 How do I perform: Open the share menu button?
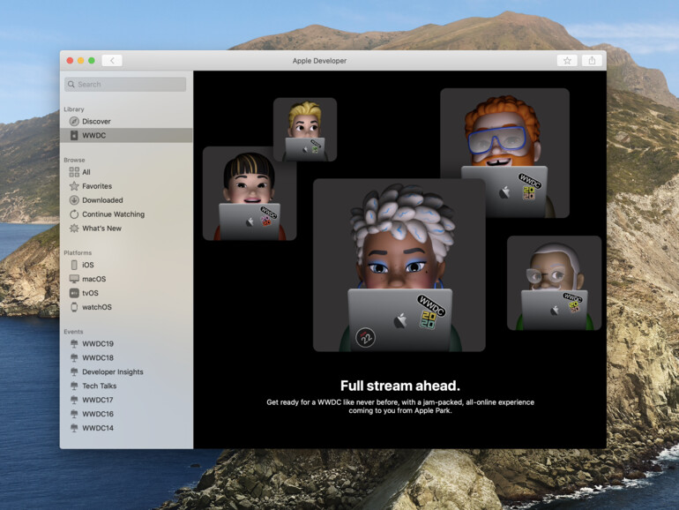click(592, 61)
